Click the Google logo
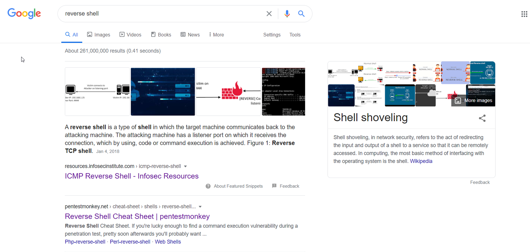The width and height of the screenshot is (530, 252). pyautogui.click(x=24, y=13)
